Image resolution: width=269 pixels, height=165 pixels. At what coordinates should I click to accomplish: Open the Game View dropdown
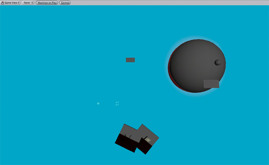pyautogui.click(x=10, y=3)
